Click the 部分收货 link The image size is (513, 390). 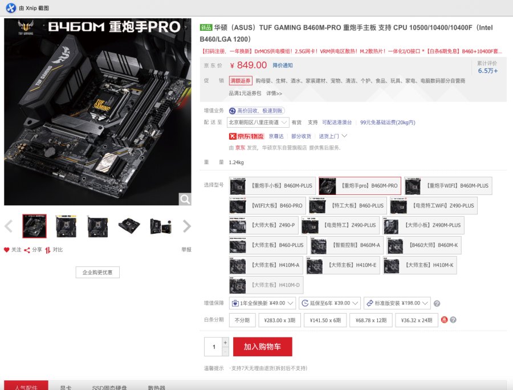pyautogui.click(x=301, y=136)
